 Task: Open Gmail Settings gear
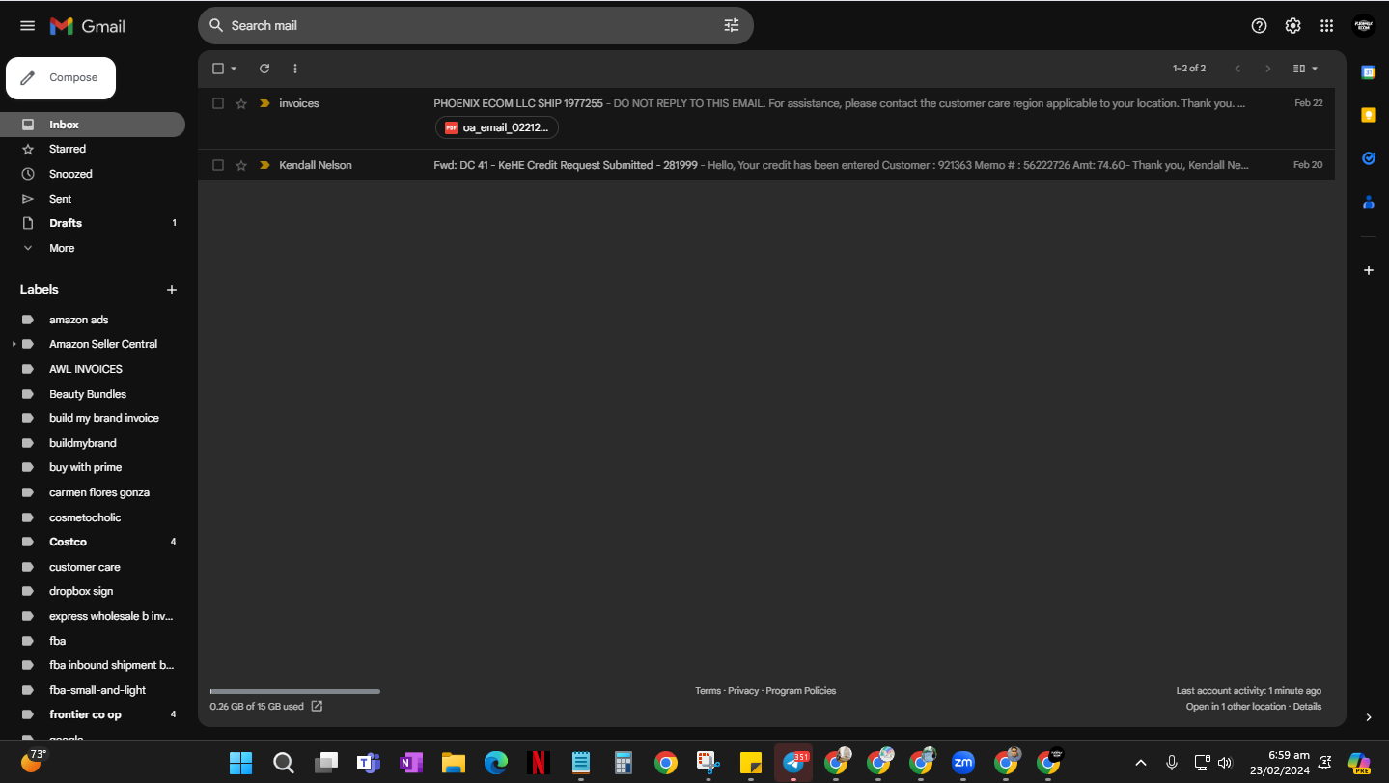1293,26
